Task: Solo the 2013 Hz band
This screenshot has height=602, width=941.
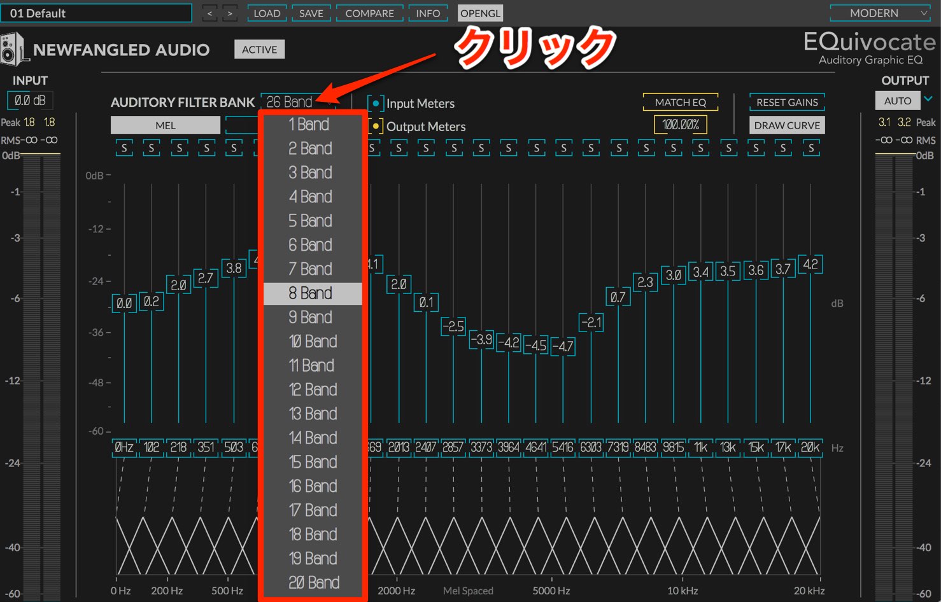Action: [399, 148]
